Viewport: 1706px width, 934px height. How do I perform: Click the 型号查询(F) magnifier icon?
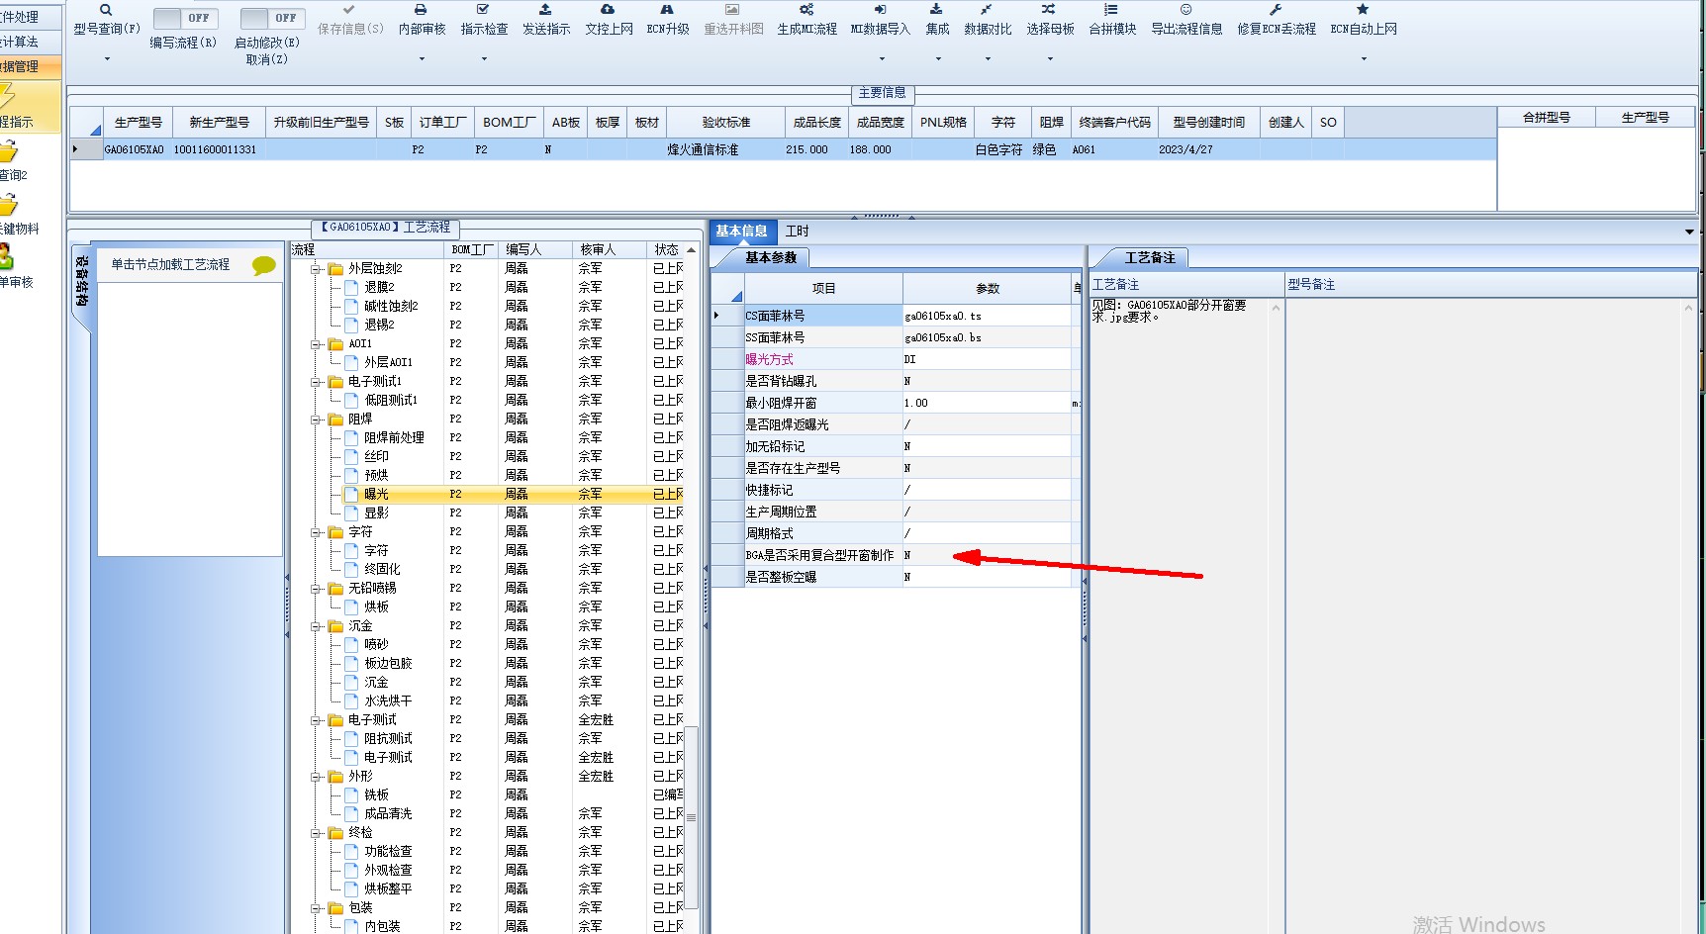point(106,10)
